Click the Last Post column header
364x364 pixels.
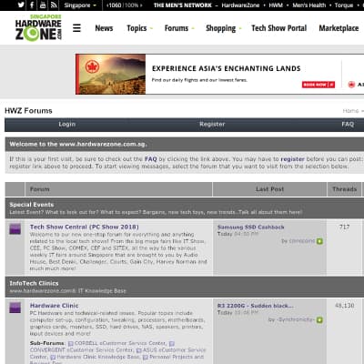(x=269, y=189)
